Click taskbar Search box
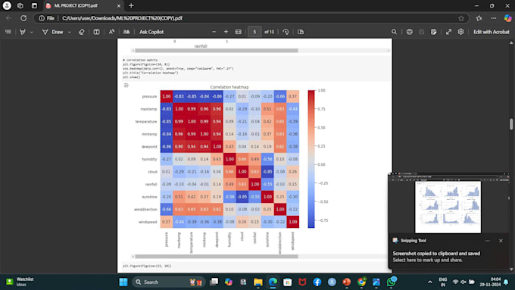 click(x=169, y=282)
